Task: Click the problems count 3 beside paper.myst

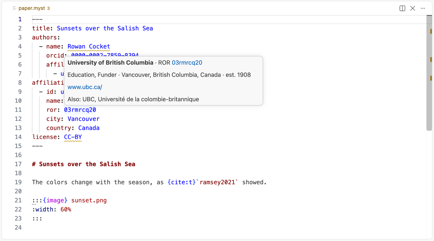Action: click(48, 8)
